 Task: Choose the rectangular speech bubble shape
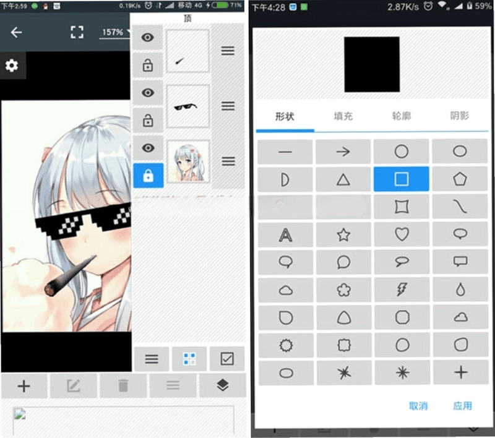point(460,262)
